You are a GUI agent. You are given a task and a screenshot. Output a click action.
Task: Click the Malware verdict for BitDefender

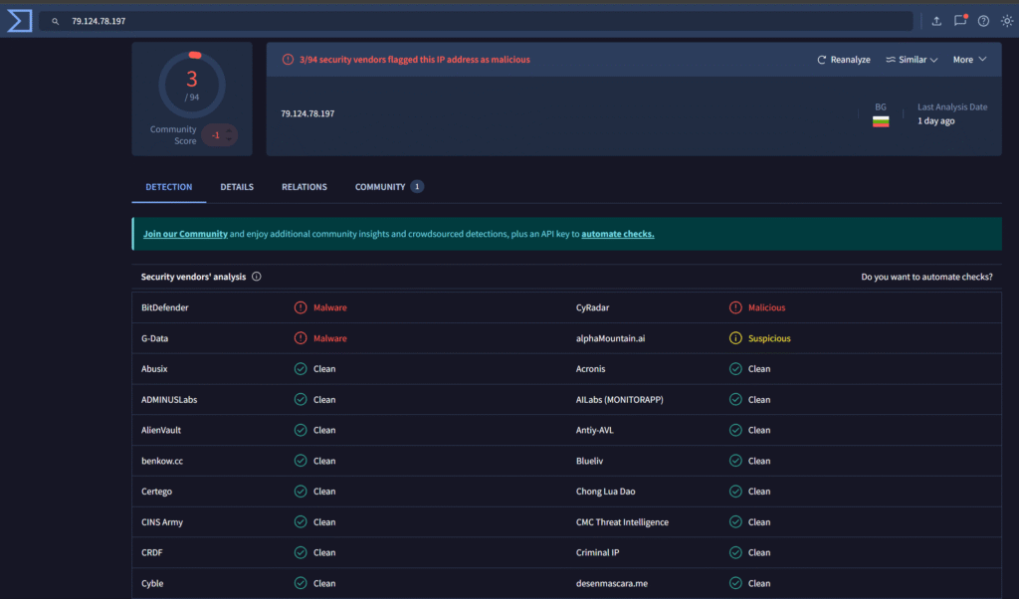pos(330,307)
